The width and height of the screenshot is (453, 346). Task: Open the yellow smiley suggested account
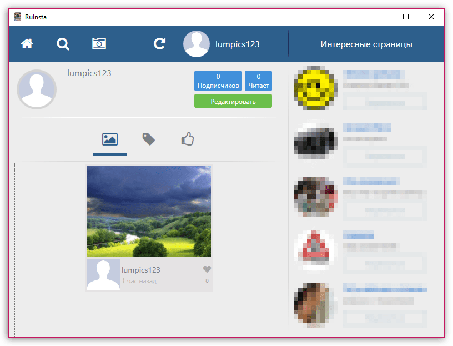click(x=315, y=87)
